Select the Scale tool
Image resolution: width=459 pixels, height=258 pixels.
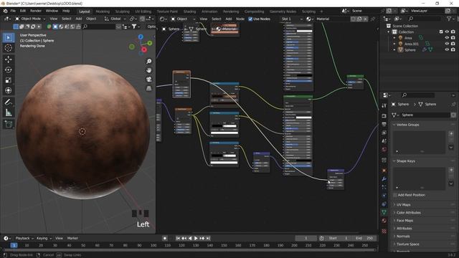9,80
